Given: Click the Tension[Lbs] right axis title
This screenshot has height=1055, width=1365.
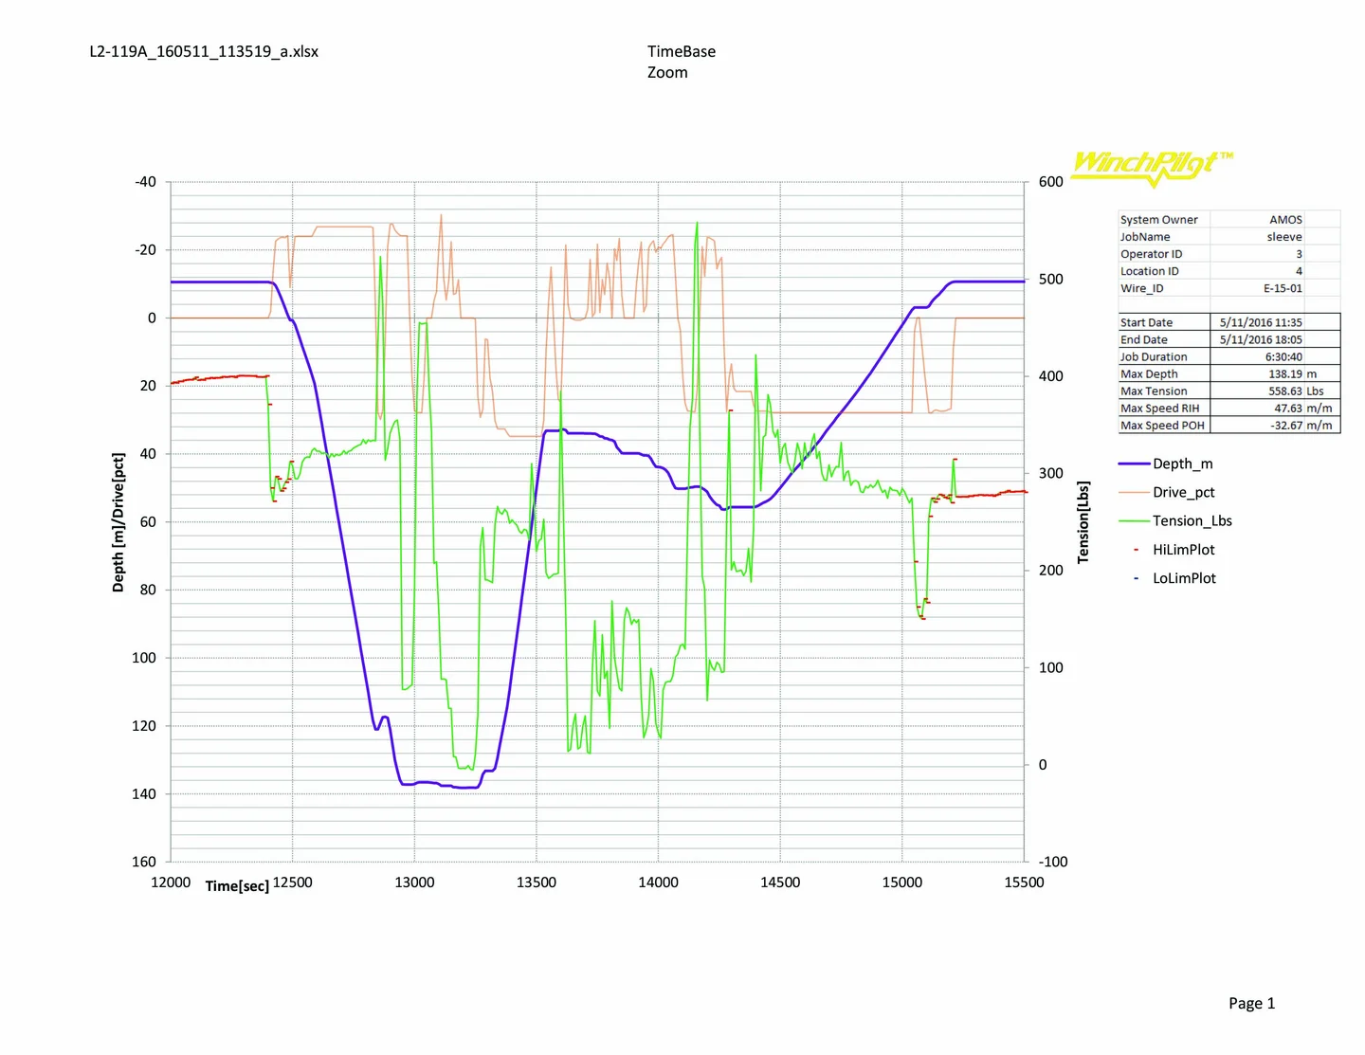Looking at the screenshot, I should (1083, 522).
